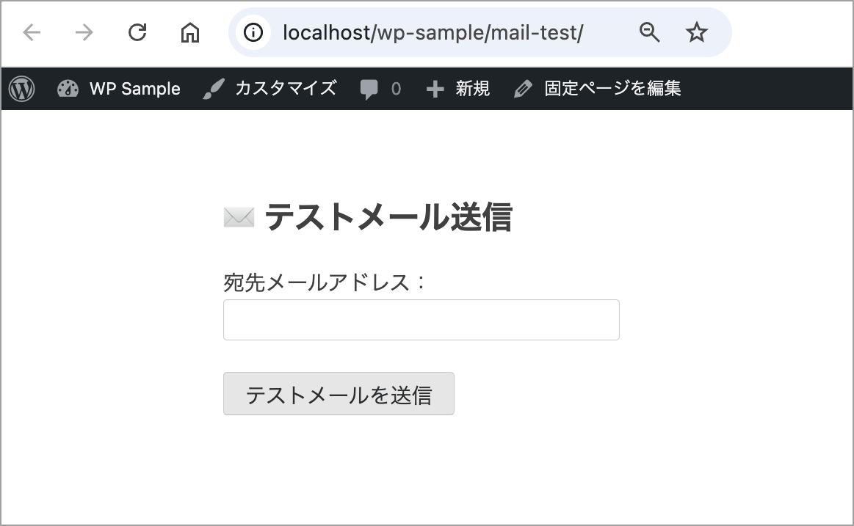Open カスタマイズ in the admin bar
Screen dimensions: 854x526
[x=286, y=89]
